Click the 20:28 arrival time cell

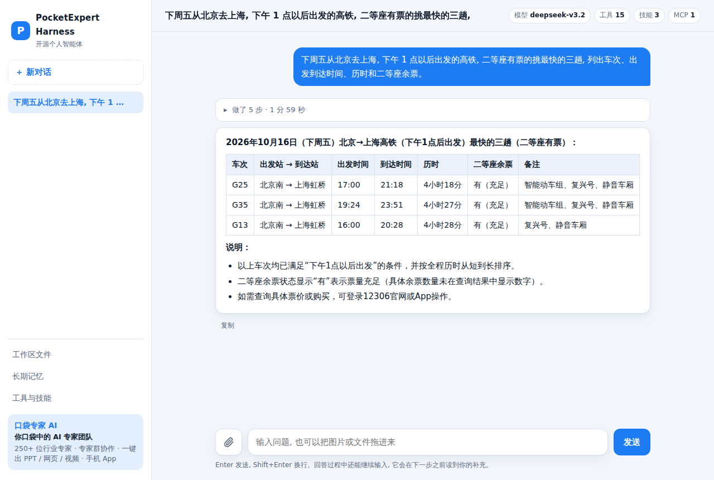click(396, 225)
